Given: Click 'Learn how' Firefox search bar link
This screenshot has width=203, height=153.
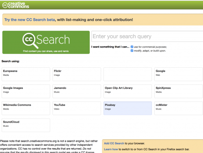Looking at the screenshot, I should [x=111, y=149].
